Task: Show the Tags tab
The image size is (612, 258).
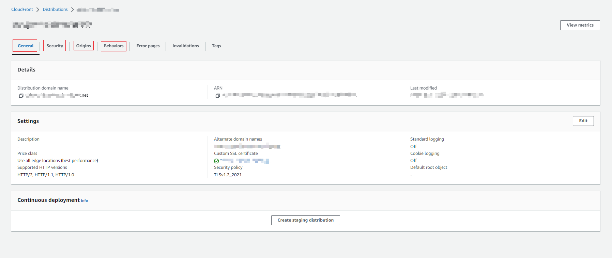Action: [x=216, y=46]
